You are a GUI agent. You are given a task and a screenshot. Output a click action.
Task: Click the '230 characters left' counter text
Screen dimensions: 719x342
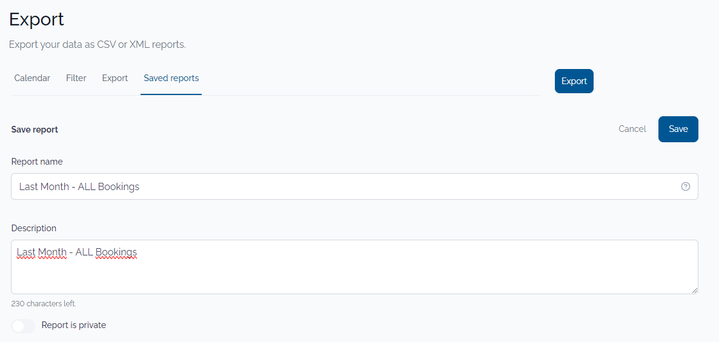click(44, 303)
